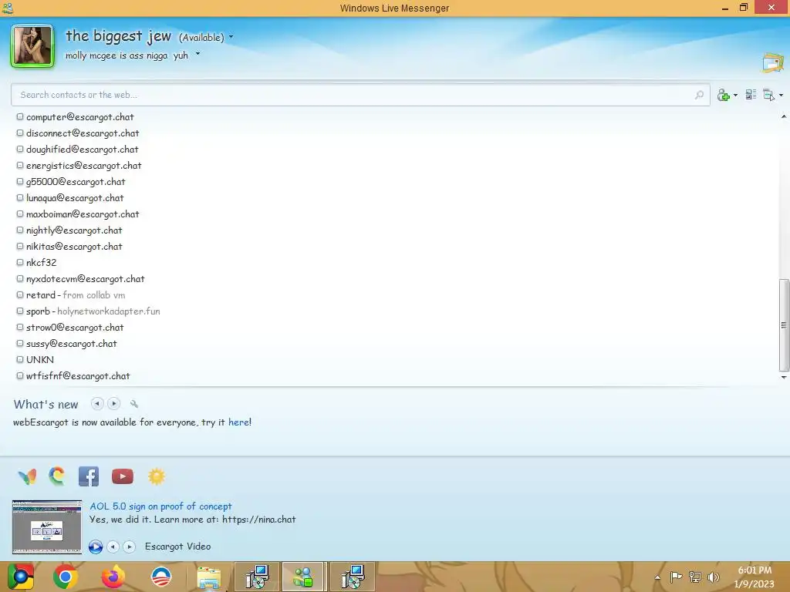Open the Available status dropdown arrow
Viewport: 790px width, 592px height.
(x=231, y=37)
